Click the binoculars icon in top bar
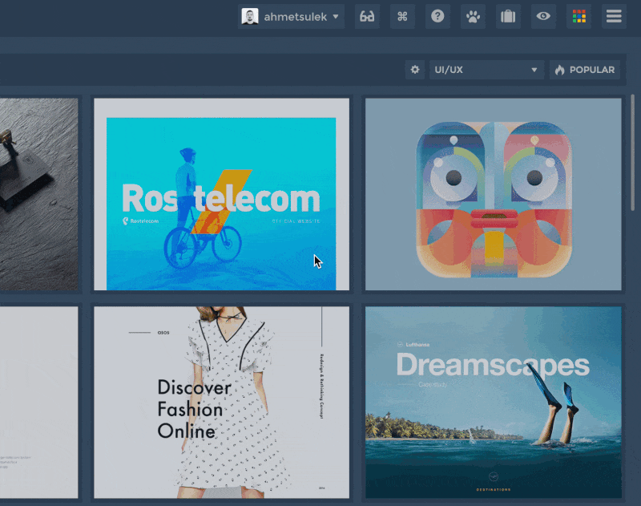641x506 pixels. coord(367,17)
